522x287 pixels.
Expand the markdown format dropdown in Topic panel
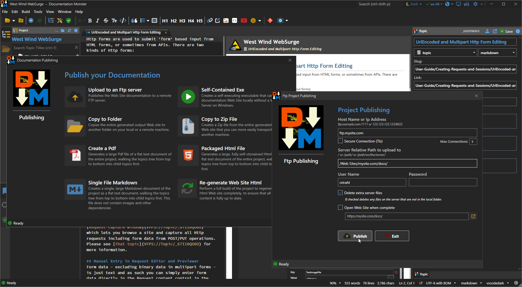click(x=497, y=53)
